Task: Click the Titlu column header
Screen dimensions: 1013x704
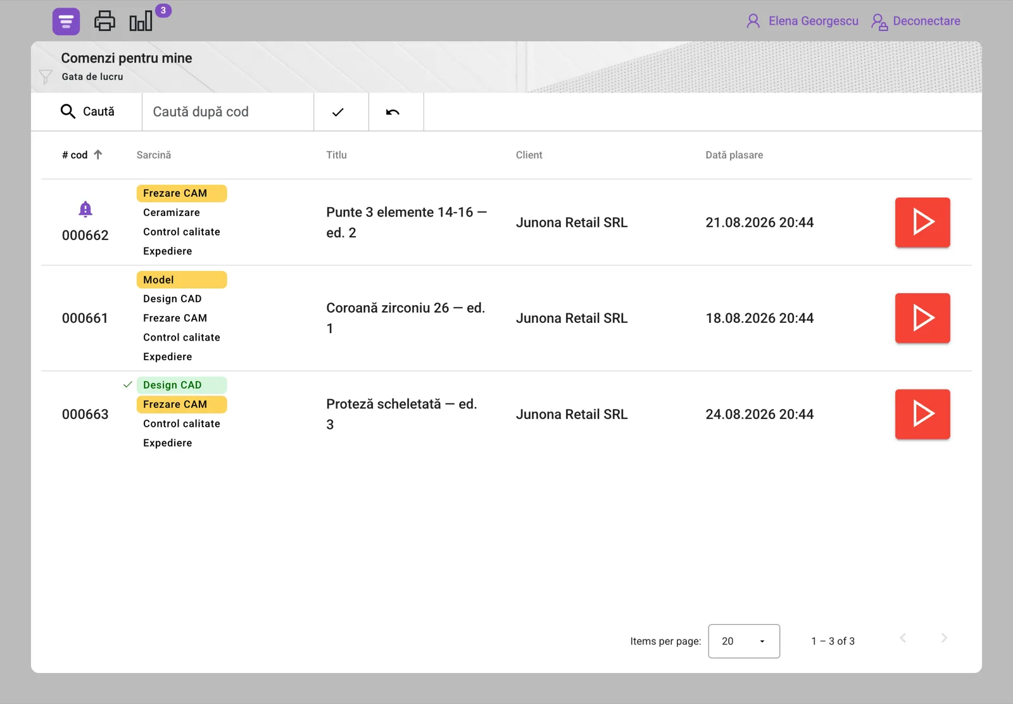Action: pyautogui.click(x=336, y=155)
